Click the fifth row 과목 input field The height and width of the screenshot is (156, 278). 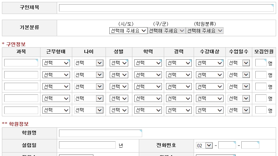[x=21, y=110]
